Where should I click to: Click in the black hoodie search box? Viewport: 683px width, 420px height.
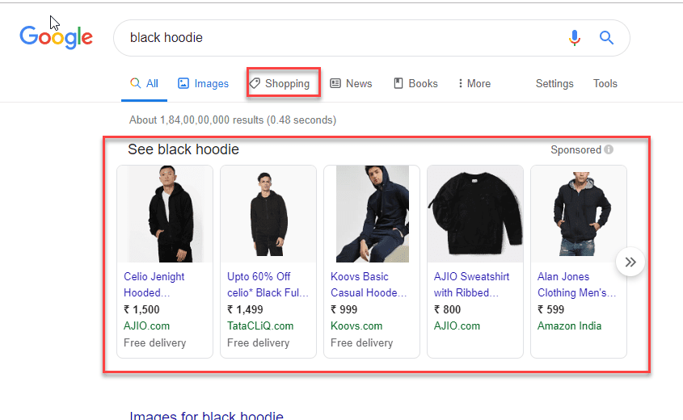coord(339,38)
